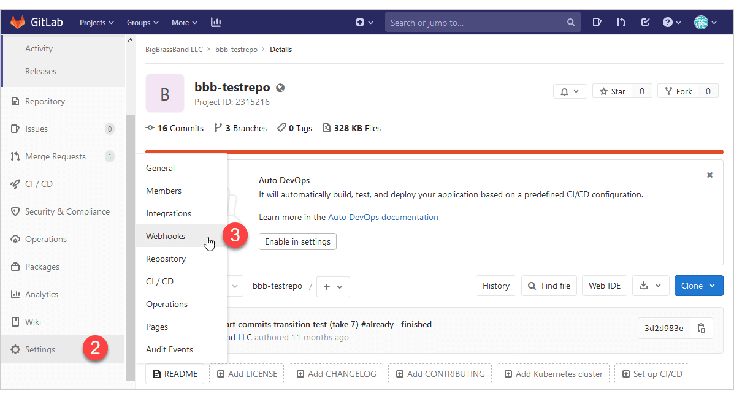Click Add LICENSE button

(247, 374)
